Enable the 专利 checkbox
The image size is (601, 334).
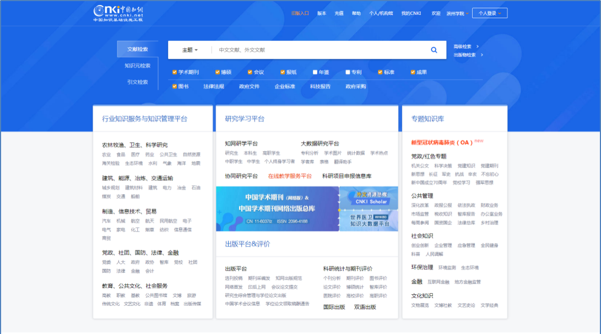(348, 72)
